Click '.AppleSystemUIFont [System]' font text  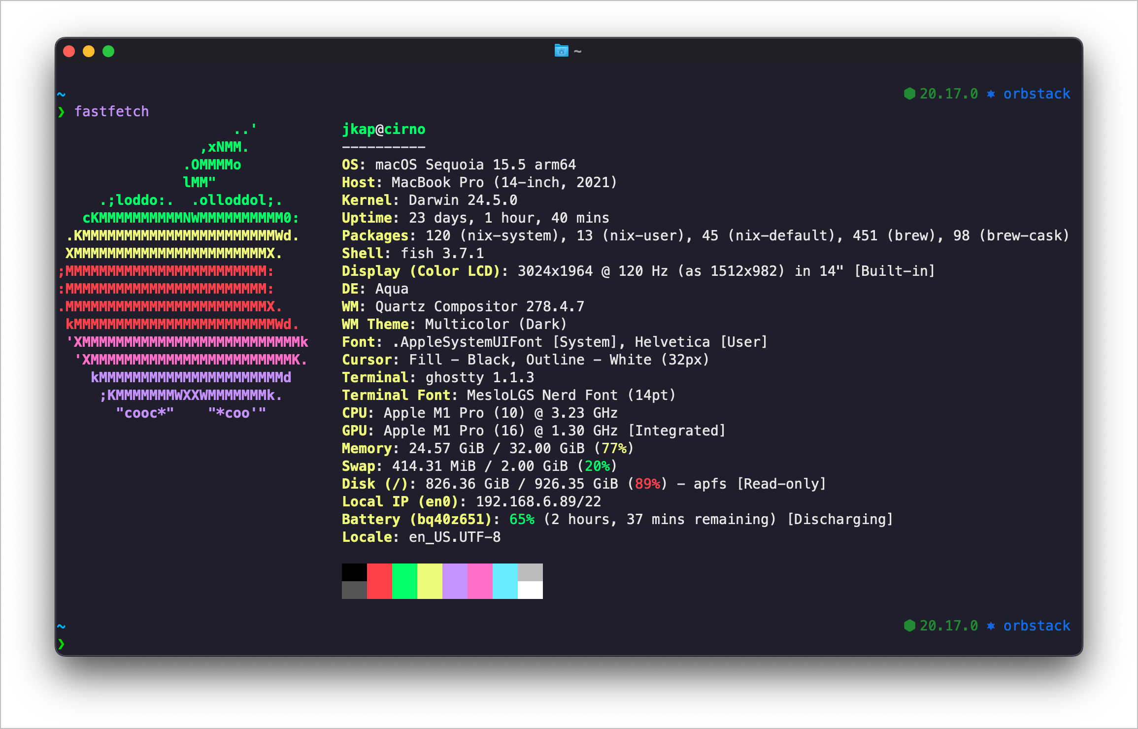[x=504, y=342]
